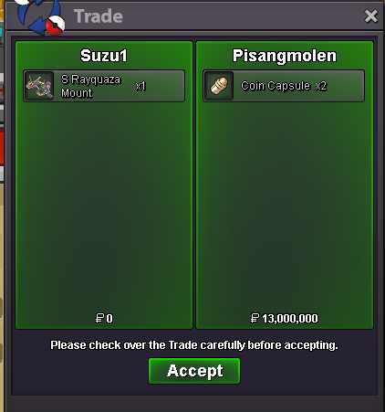Click the currency symbol beside 13,000,000
This screenshot has width=385, height=412.
point(255,319)
